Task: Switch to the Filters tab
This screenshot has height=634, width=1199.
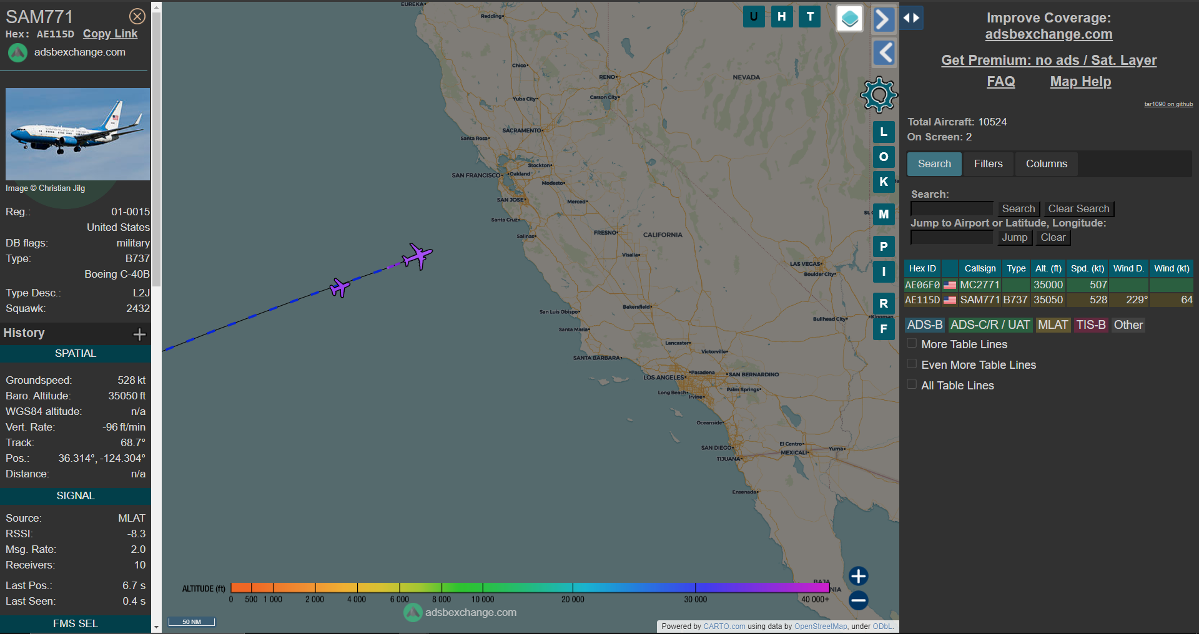Action: point(988,164)
